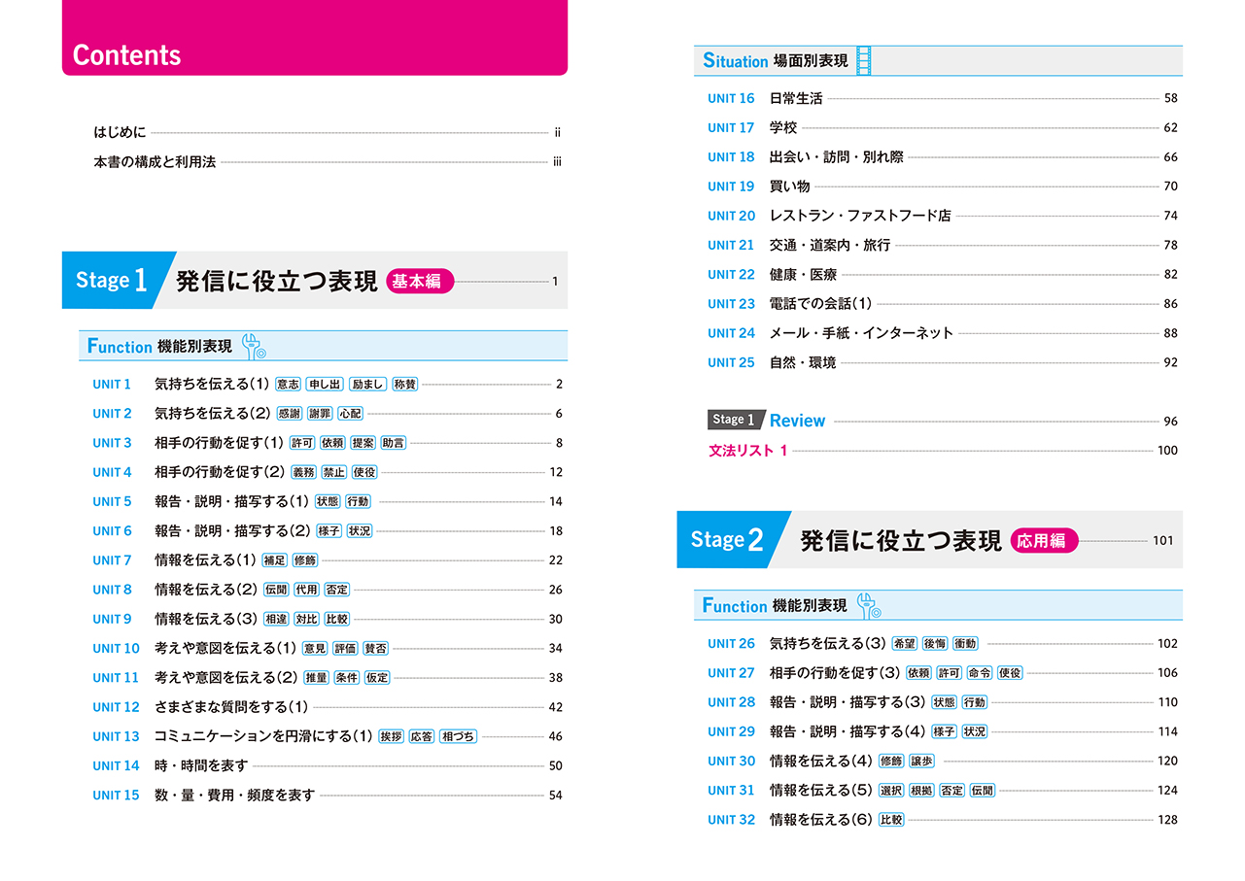Click the wrench icon beside Stage 1 Function heading

tap(254, 346)
